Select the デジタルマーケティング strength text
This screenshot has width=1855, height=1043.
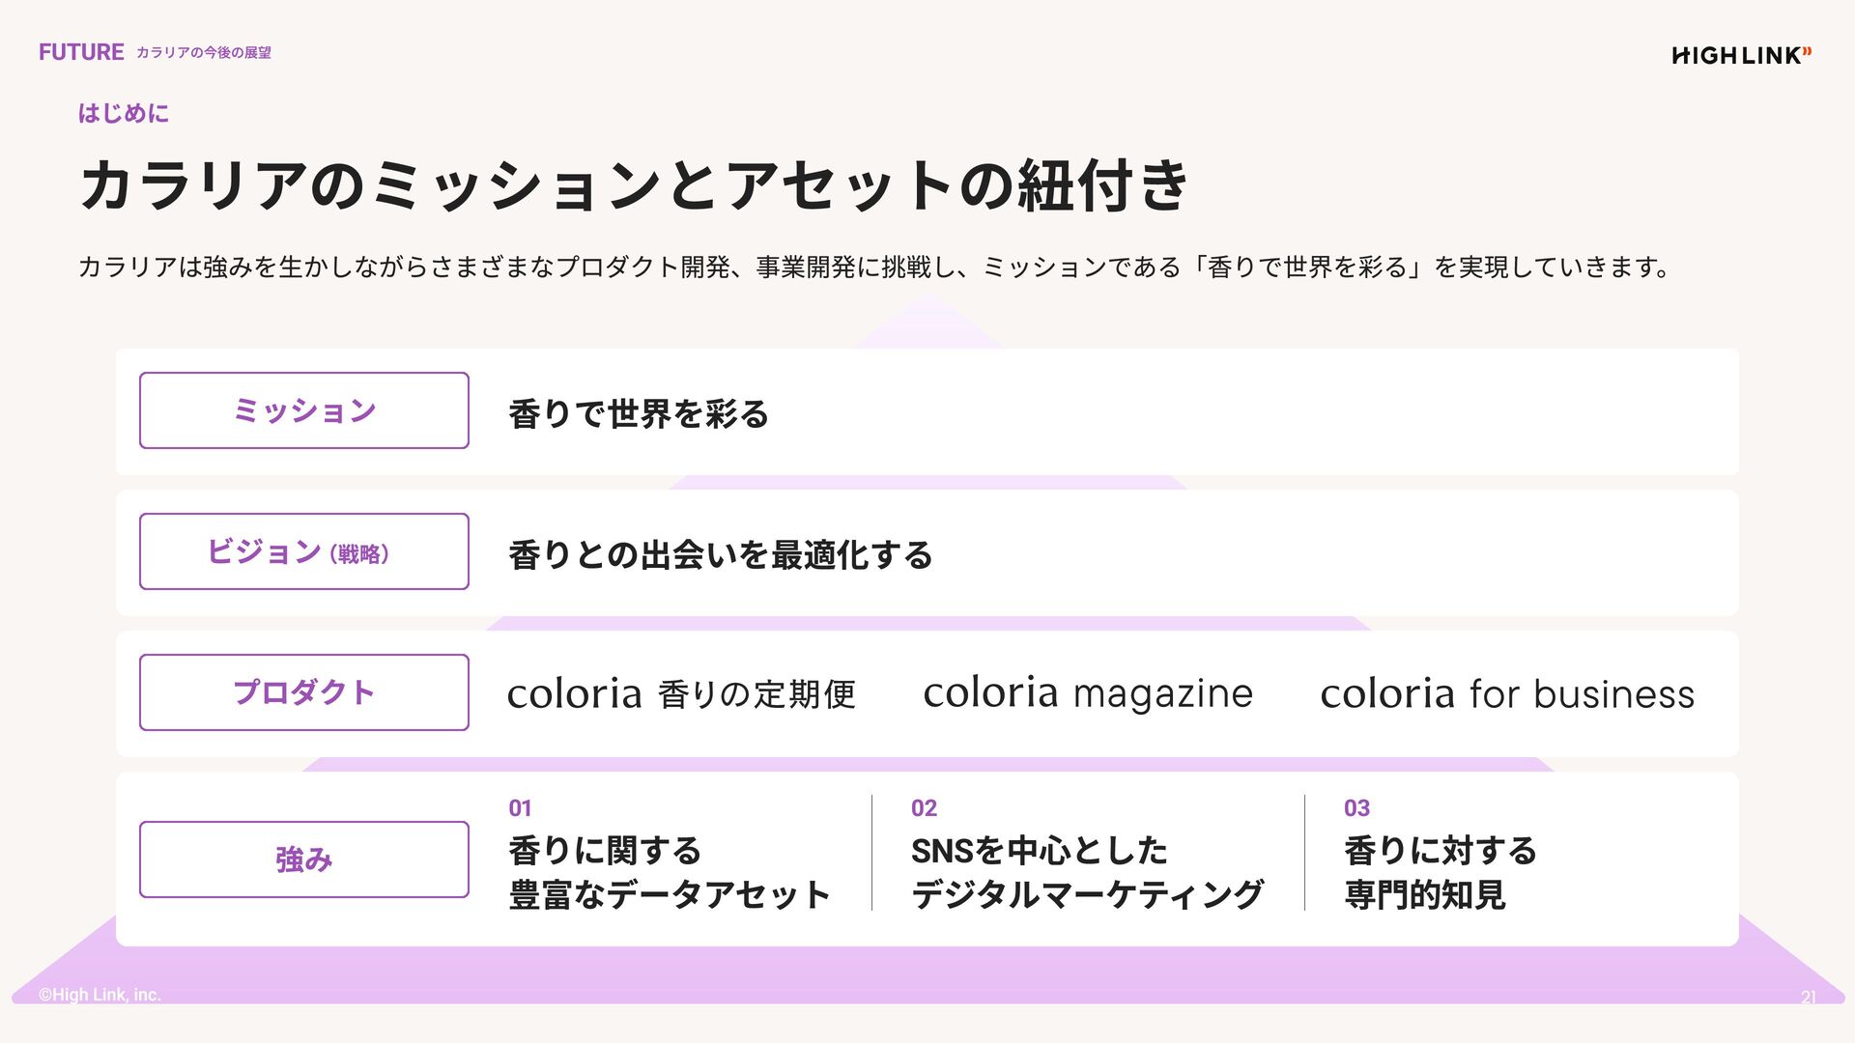(x=1087, y=895)
